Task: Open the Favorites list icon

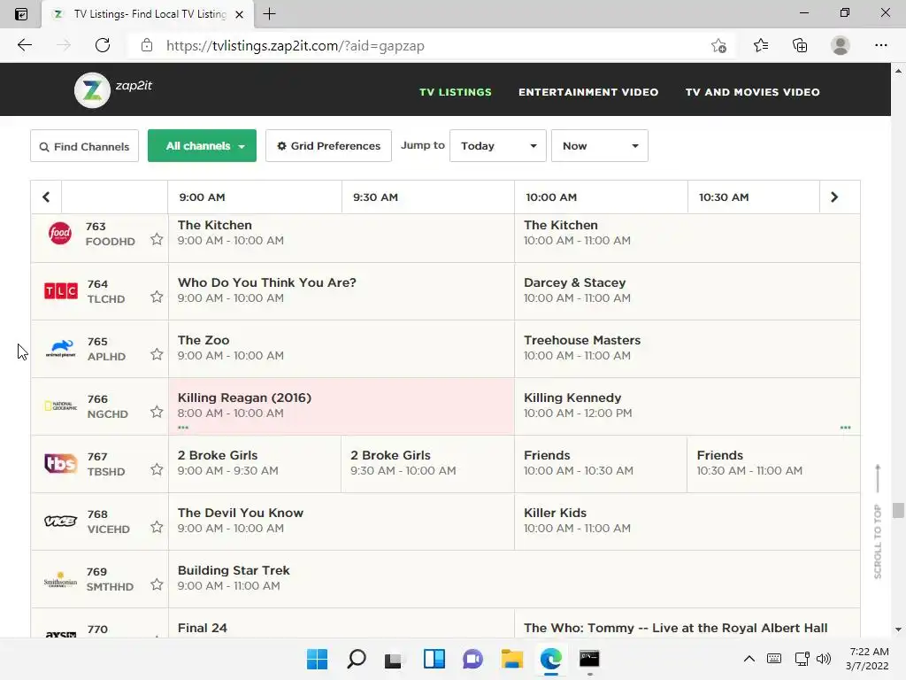Action: tap(761, 45)
